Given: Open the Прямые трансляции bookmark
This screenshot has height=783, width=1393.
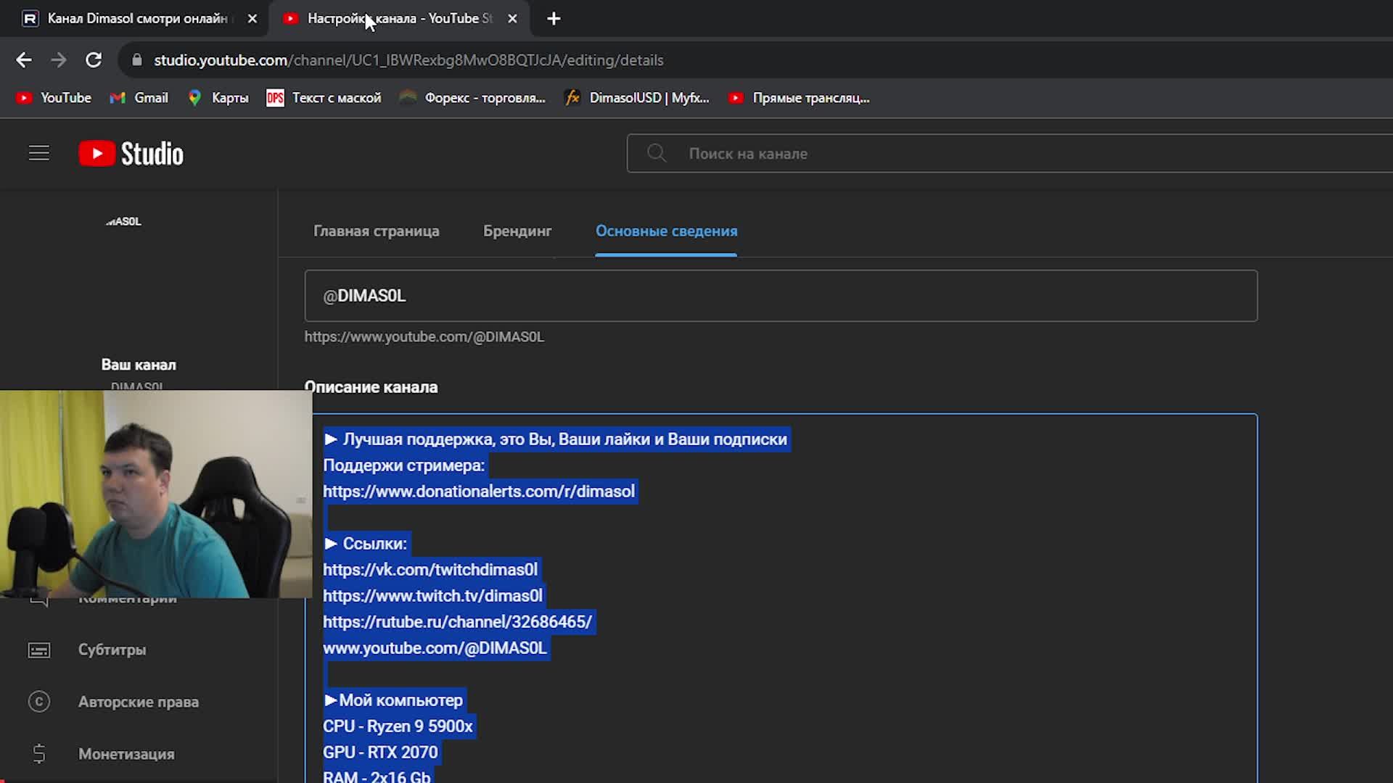Looking at the screenshot, I should (x=800, y=98).
